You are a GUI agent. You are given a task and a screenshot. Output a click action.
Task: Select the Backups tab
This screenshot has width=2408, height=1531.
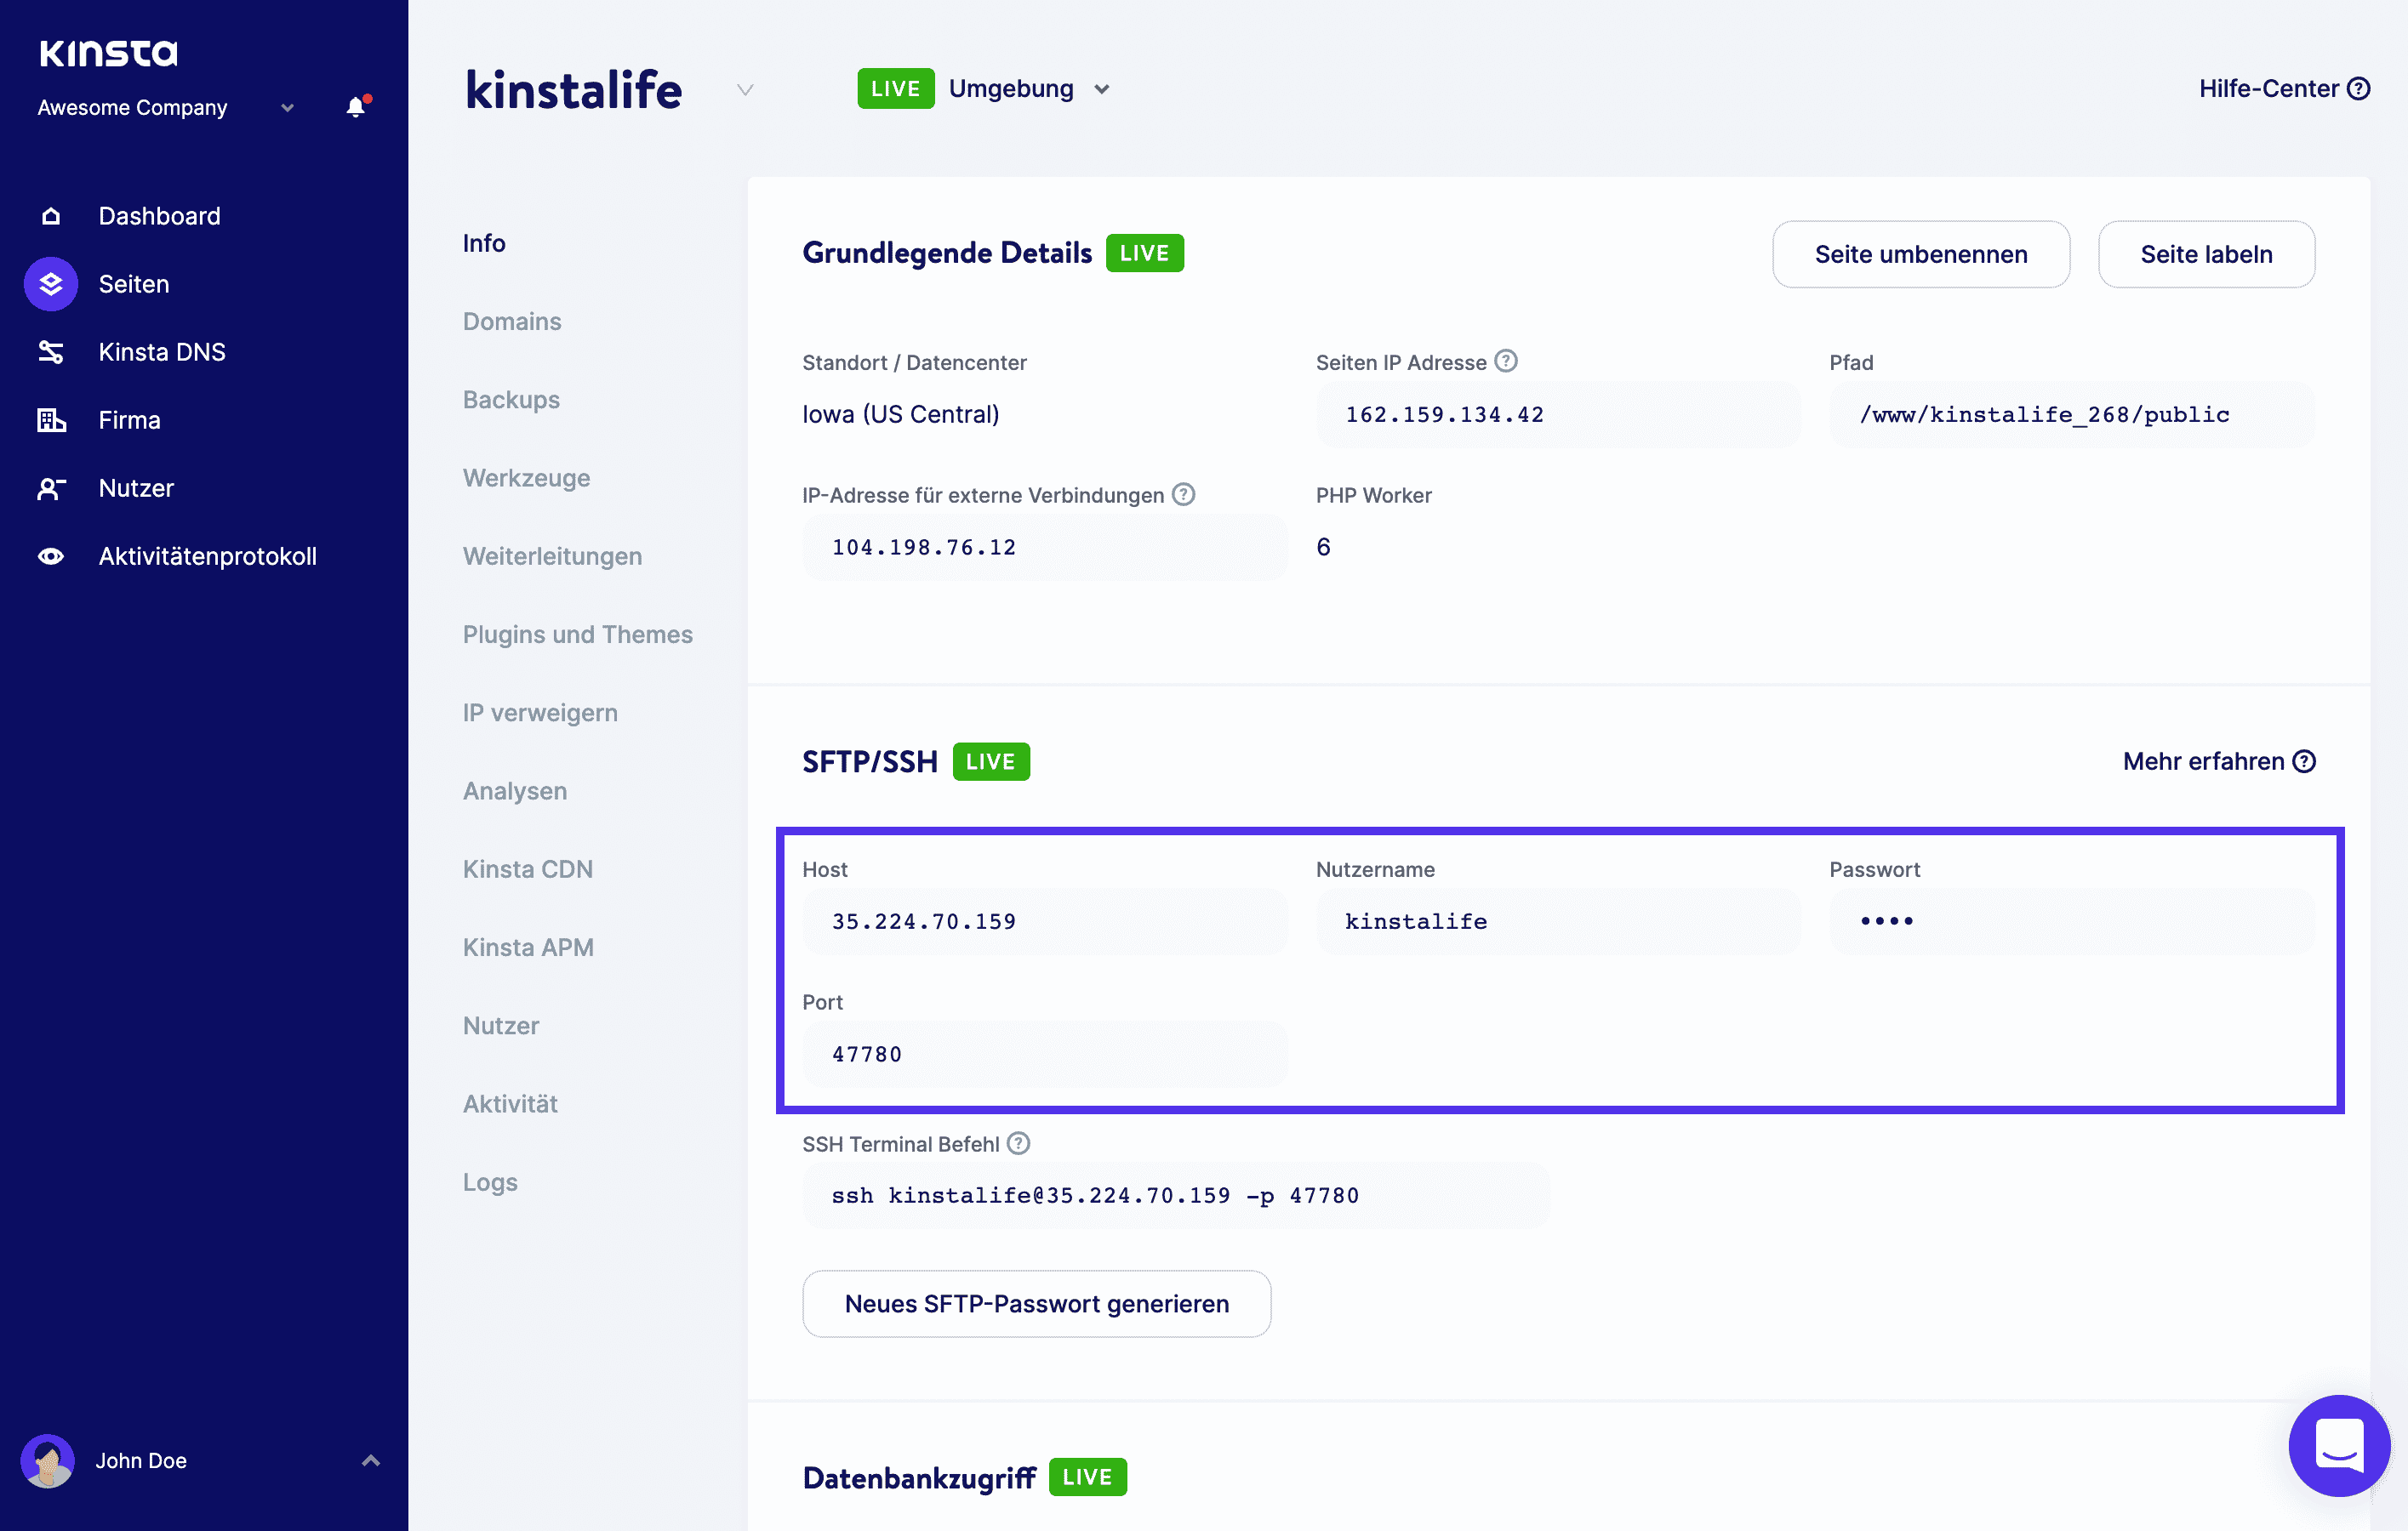click(x=511, y=400)
